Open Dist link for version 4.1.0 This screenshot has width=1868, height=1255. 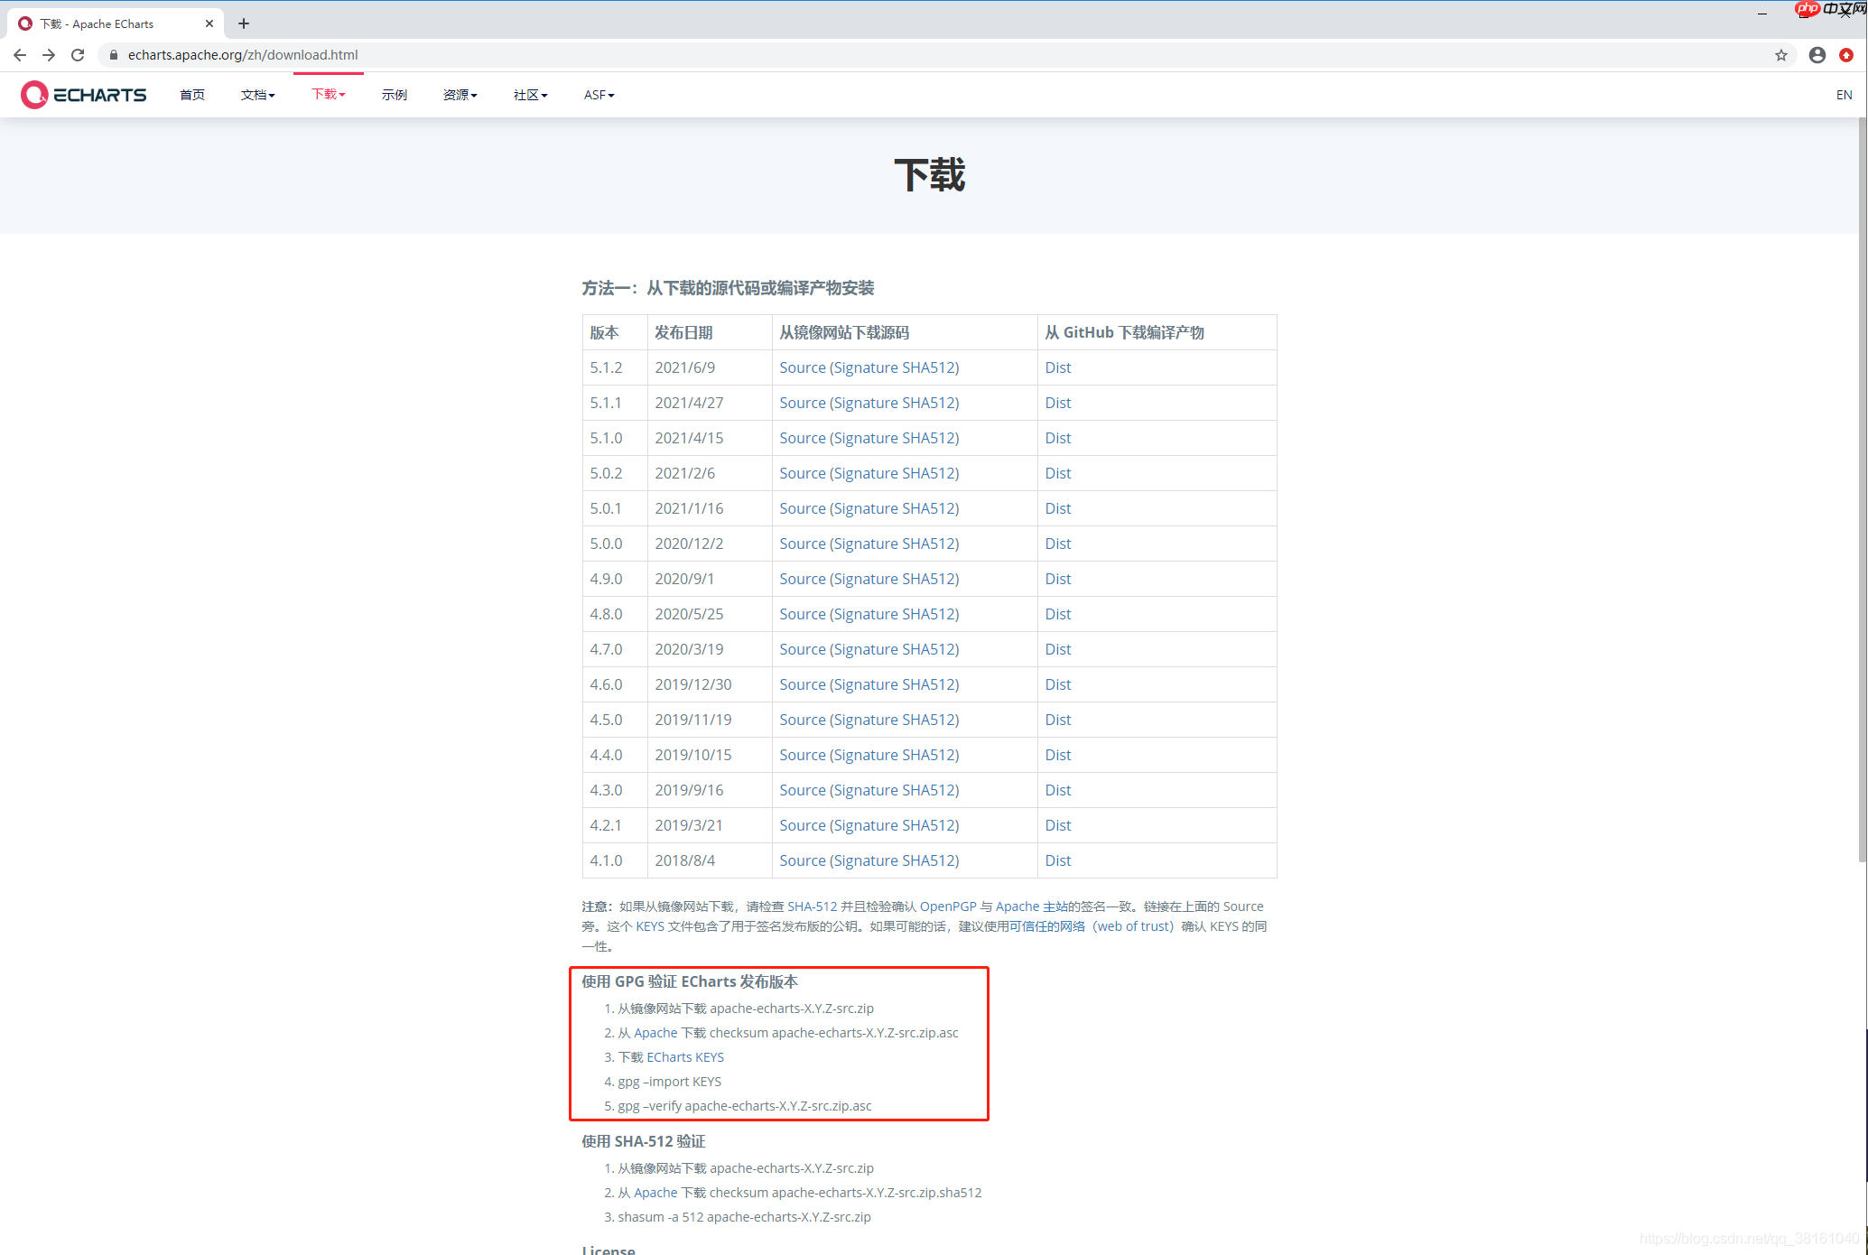[x=1058, y=860]
